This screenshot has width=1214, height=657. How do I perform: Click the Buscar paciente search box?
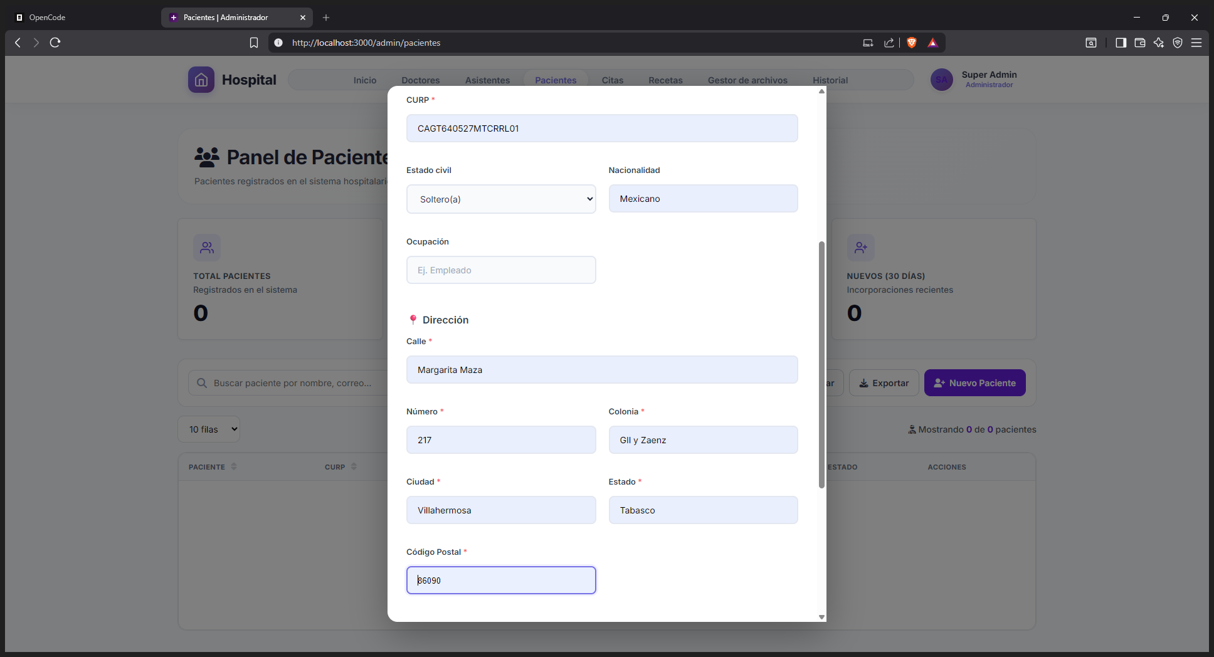click(x=288, y=383)
